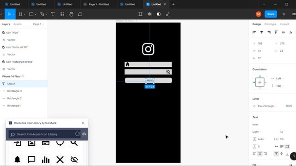Screen dimensions: 296x166
Task: Insert the magnifier search icon from library
Action: pos(74,143)
